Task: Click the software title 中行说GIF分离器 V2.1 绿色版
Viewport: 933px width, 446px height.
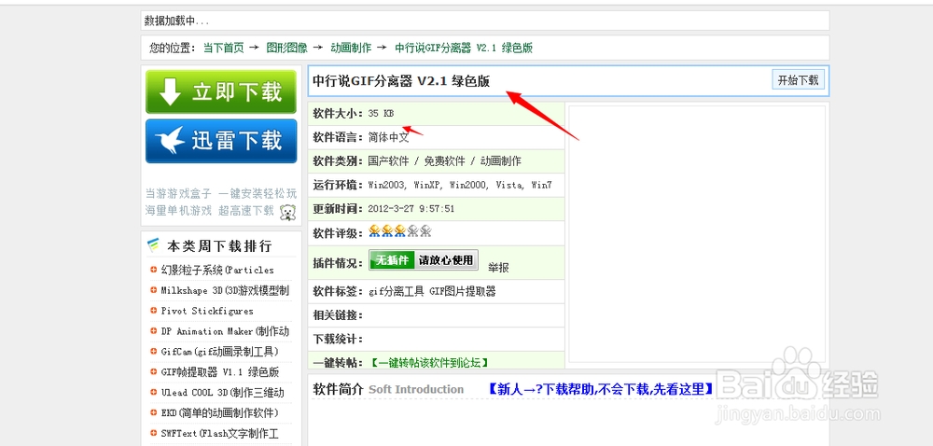Action: pos(401,81)
